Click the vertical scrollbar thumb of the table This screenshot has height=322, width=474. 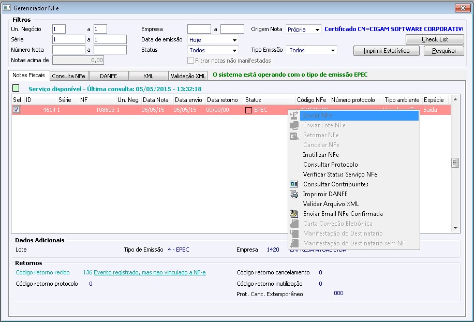pos(455,163)
